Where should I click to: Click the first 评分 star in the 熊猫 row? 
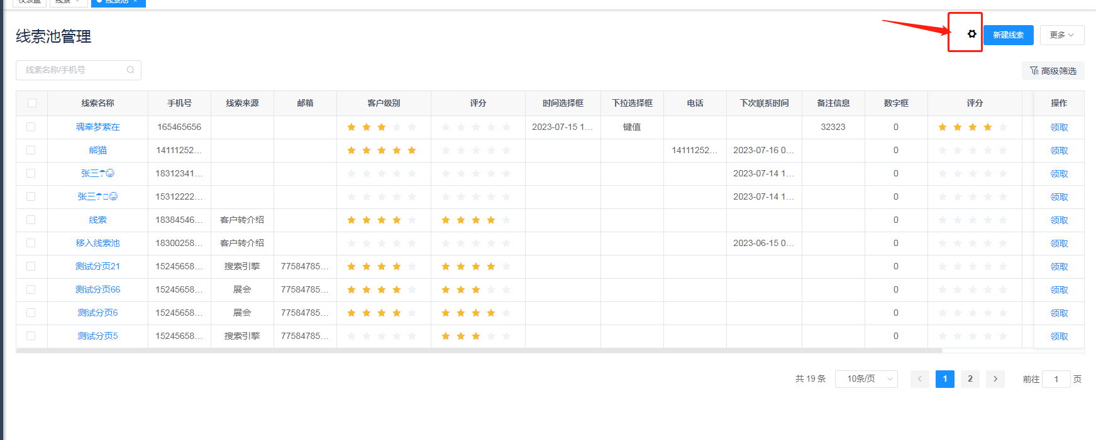[446, 151]
